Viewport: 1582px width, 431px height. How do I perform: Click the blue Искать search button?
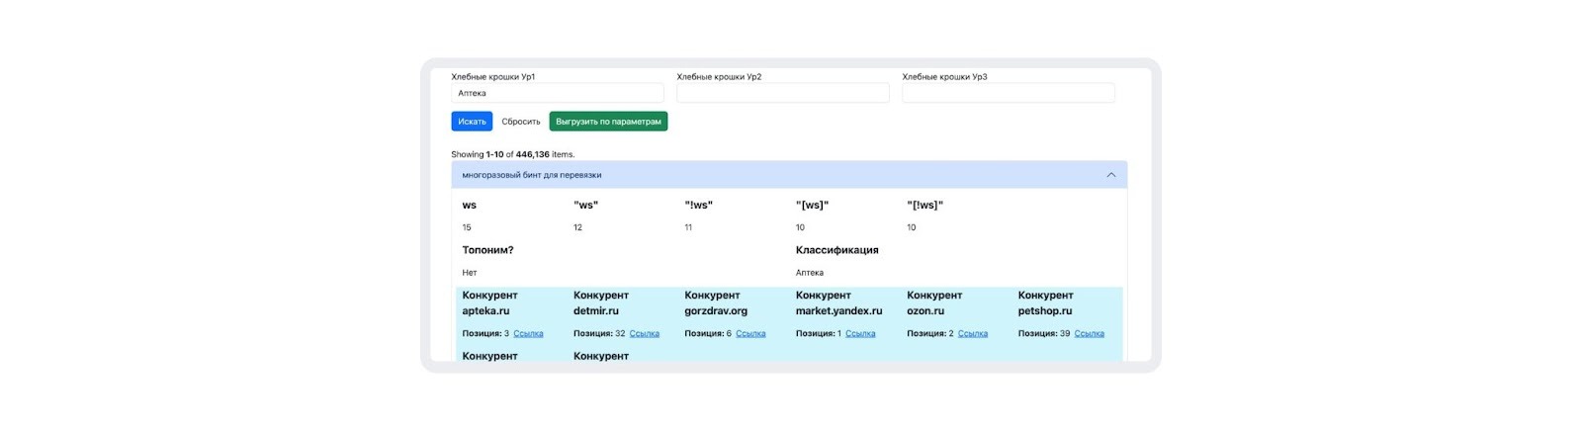[472, 122]
